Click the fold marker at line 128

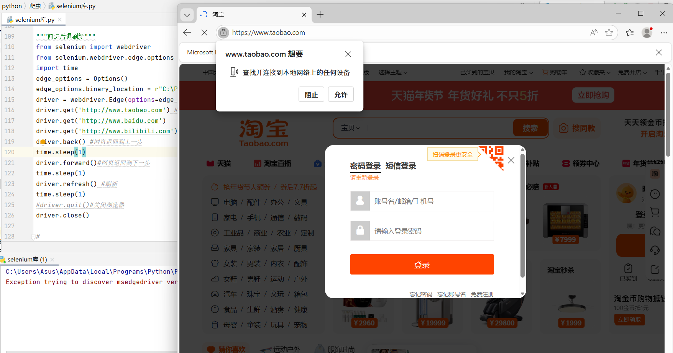[x=33, y=237]
